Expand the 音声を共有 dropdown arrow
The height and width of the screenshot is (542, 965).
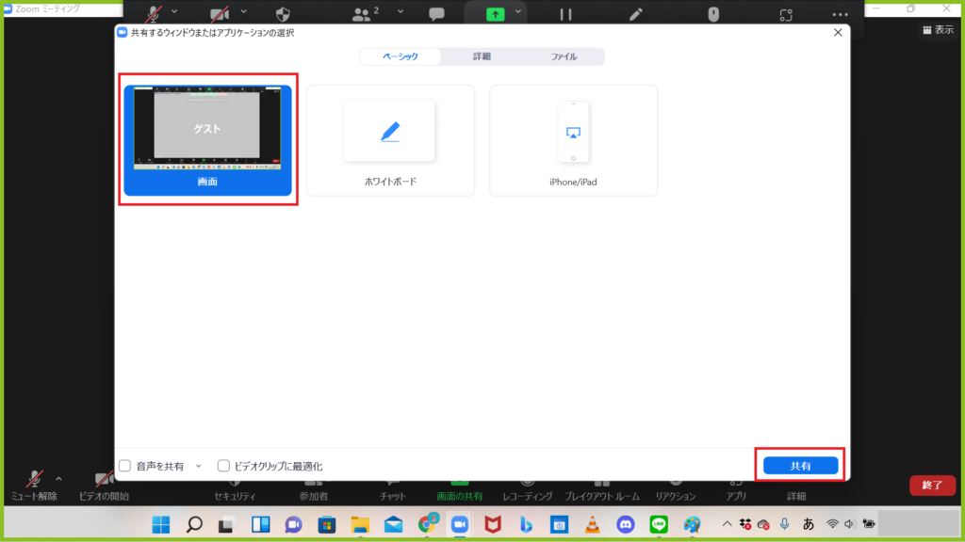(198, 466)
